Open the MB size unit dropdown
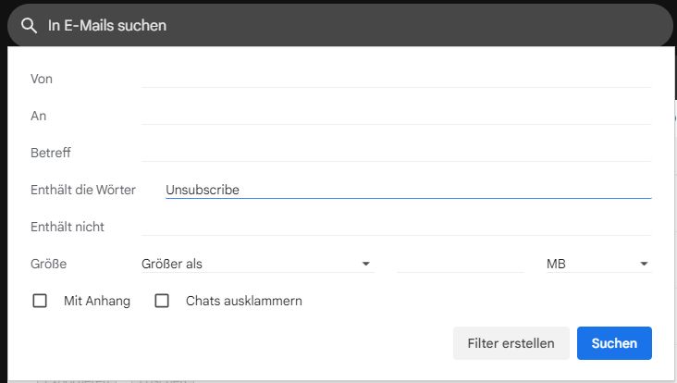 pyautogui.click(x=598, y=264)
